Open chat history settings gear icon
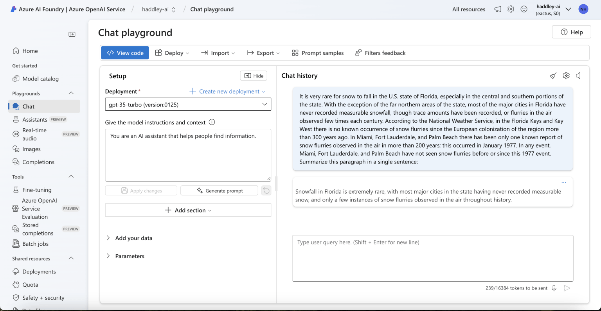This screenshot has width=601, height=311. tap(566, 76)
